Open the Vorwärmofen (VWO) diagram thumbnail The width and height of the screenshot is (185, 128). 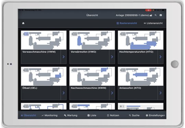[92, 40]
